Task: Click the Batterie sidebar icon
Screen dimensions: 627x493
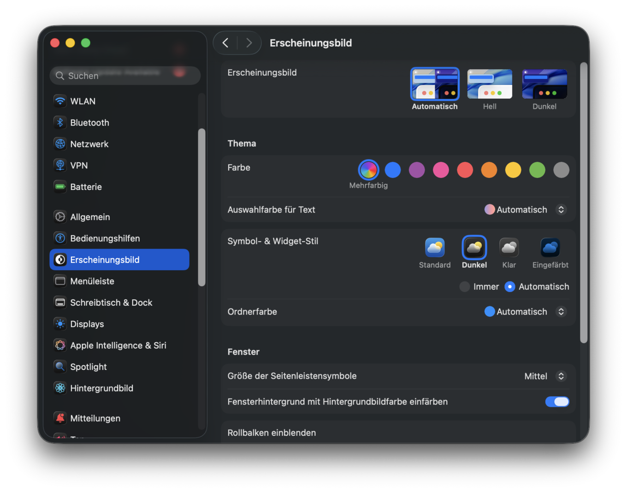Action: coord(60,187)
